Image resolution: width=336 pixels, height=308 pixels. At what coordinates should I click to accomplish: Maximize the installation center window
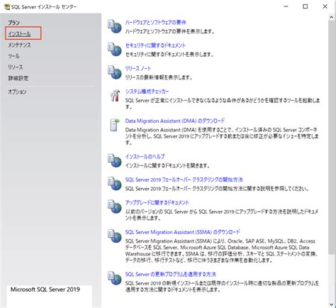306,6
